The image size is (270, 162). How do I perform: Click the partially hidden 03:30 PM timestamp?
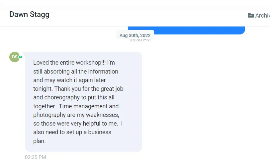[x=140, y=40]
